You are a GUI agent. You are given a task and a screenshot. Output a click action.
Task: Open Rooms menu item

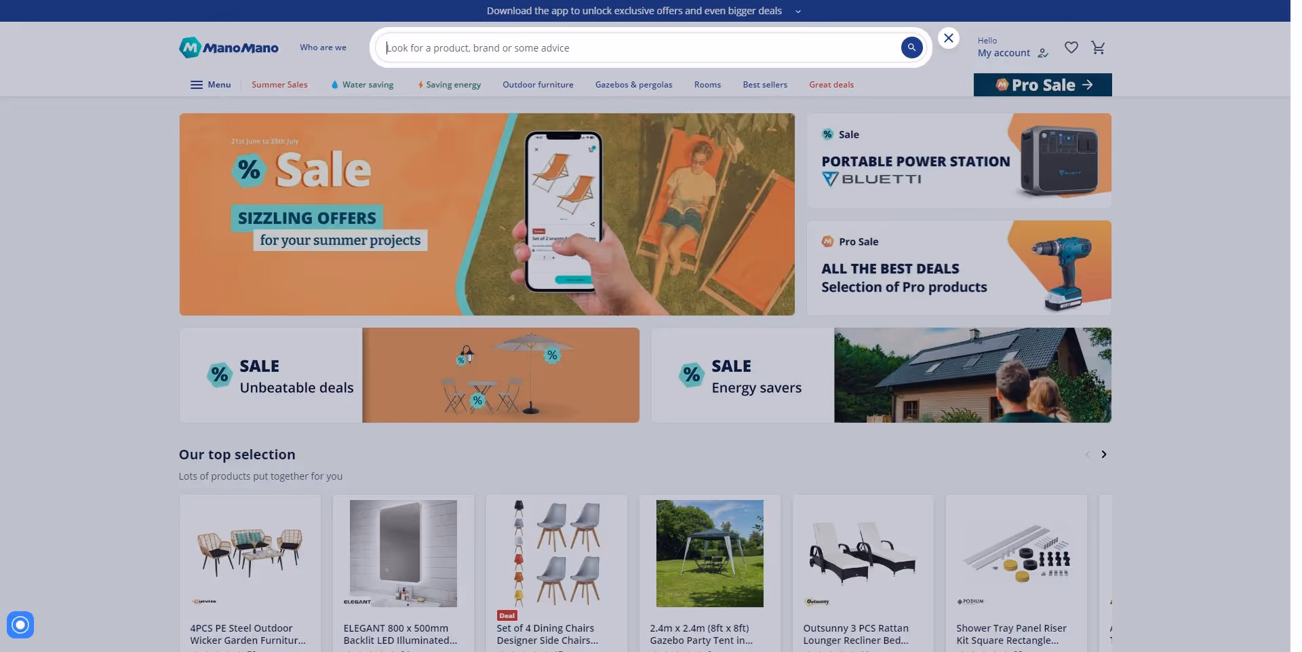coord(707,85)
